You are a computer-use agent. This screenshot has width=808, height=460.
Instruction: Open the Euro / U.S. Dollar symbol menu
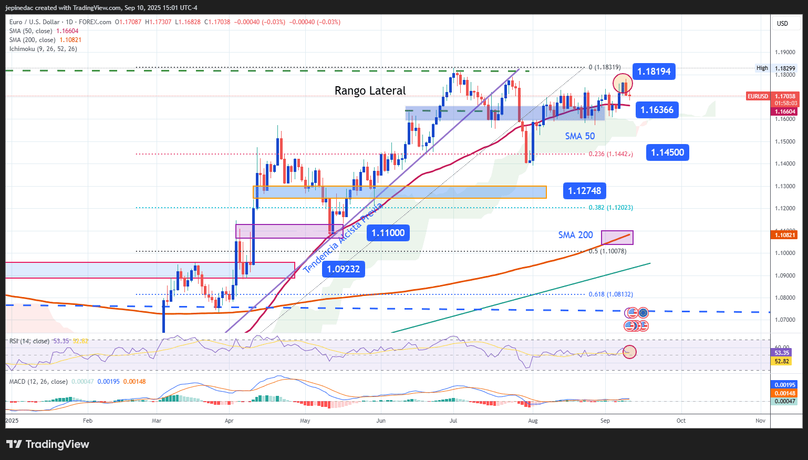pyautogui.click(x=33, y=23)
